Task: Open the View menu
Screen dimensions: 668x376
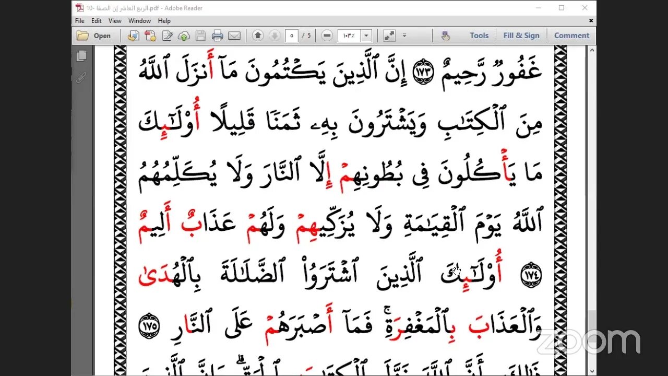Action: tap(115, 21)
